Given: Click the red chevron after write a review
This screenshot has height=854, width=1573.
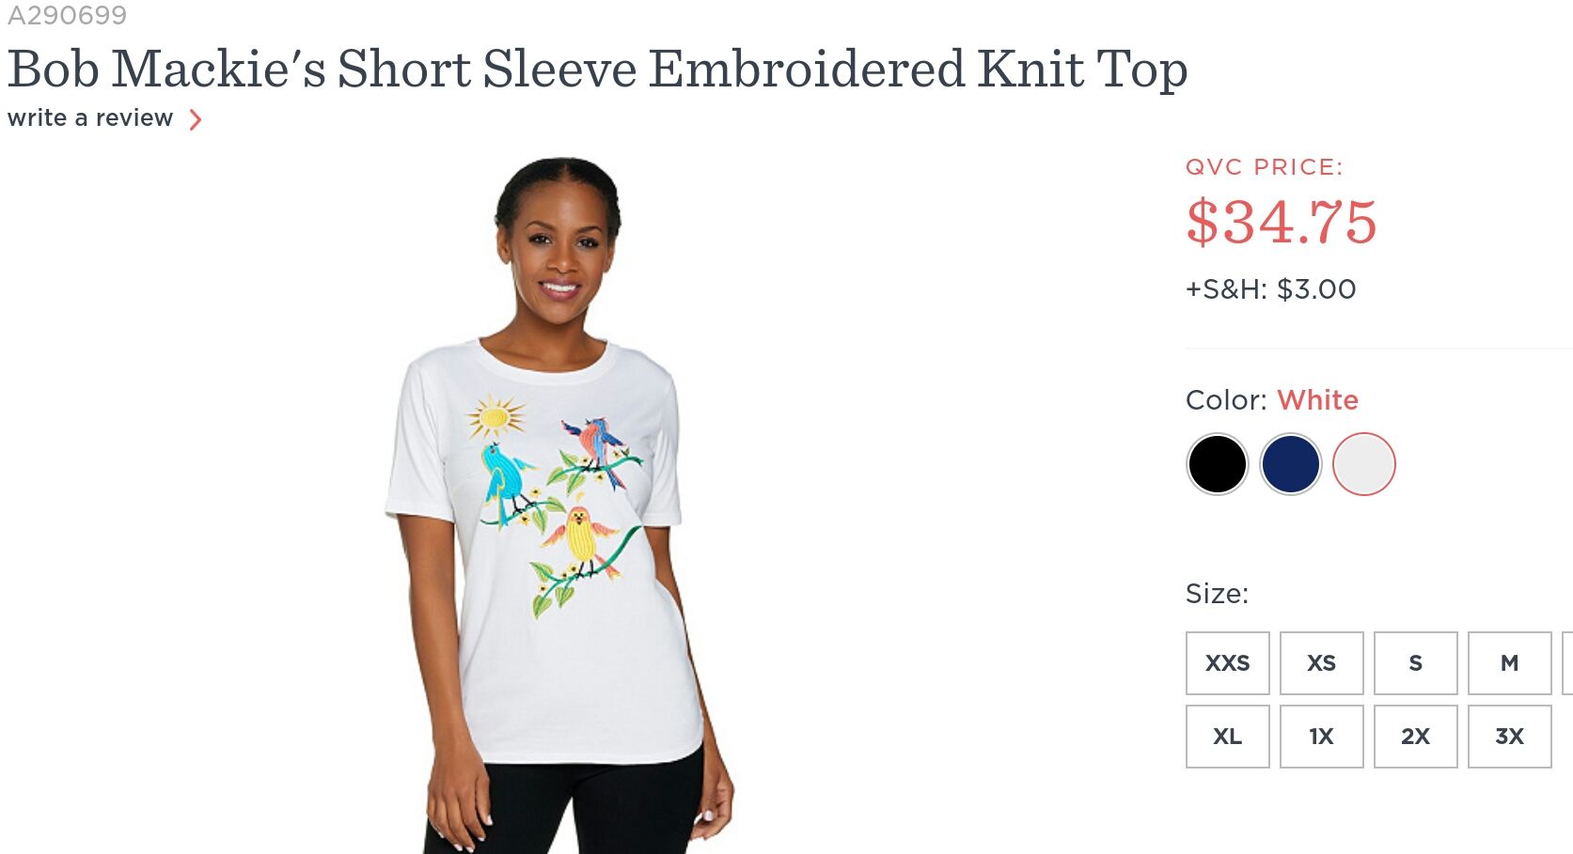Looking at the screenshot, I should (x=196, y=119).
